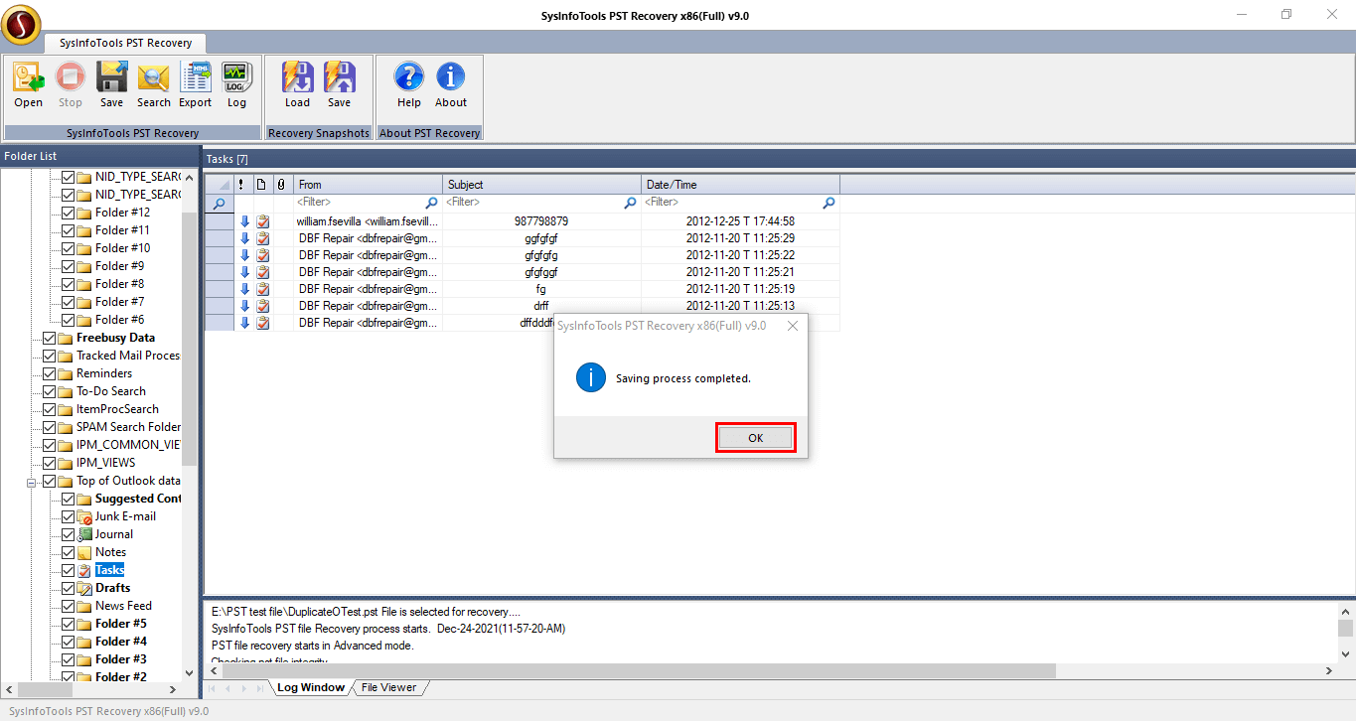Click task icon in the 'fg' row
Screen dimensions: 1356x721
[263, 289]
